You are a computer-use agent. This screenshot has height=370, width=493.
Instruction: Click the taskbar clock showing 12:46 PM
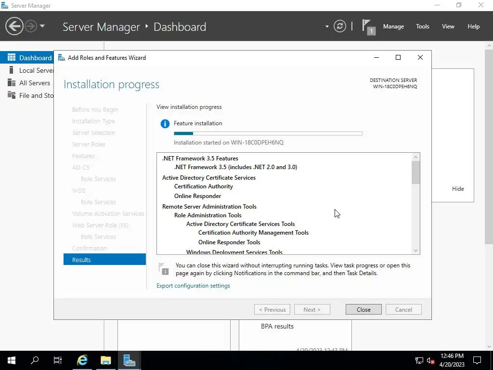pos(452,360)
